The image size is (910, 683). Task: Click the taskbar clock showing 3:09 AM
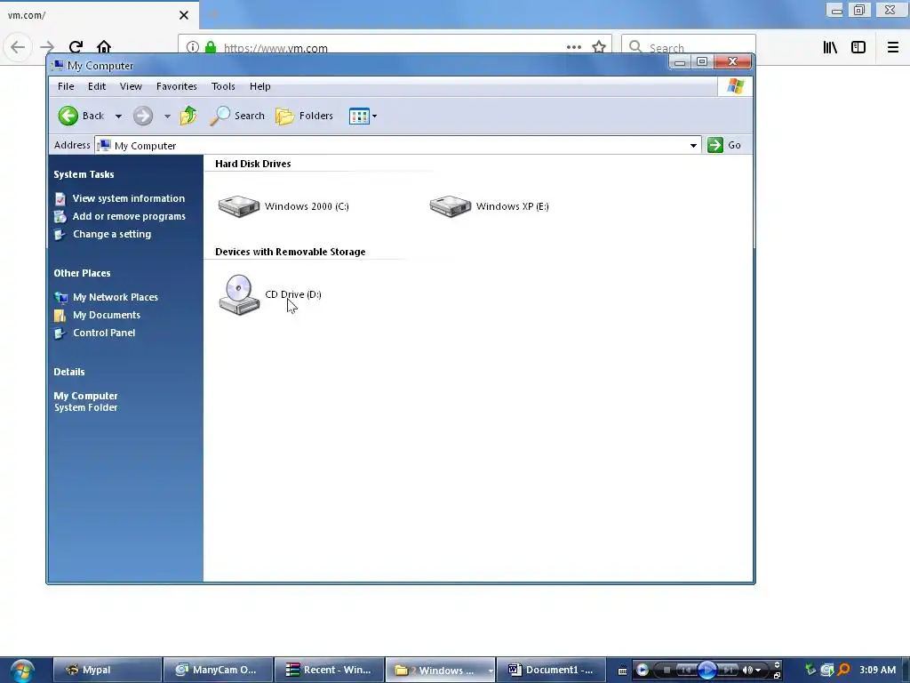pyautogui.click(x=877, y=670)
